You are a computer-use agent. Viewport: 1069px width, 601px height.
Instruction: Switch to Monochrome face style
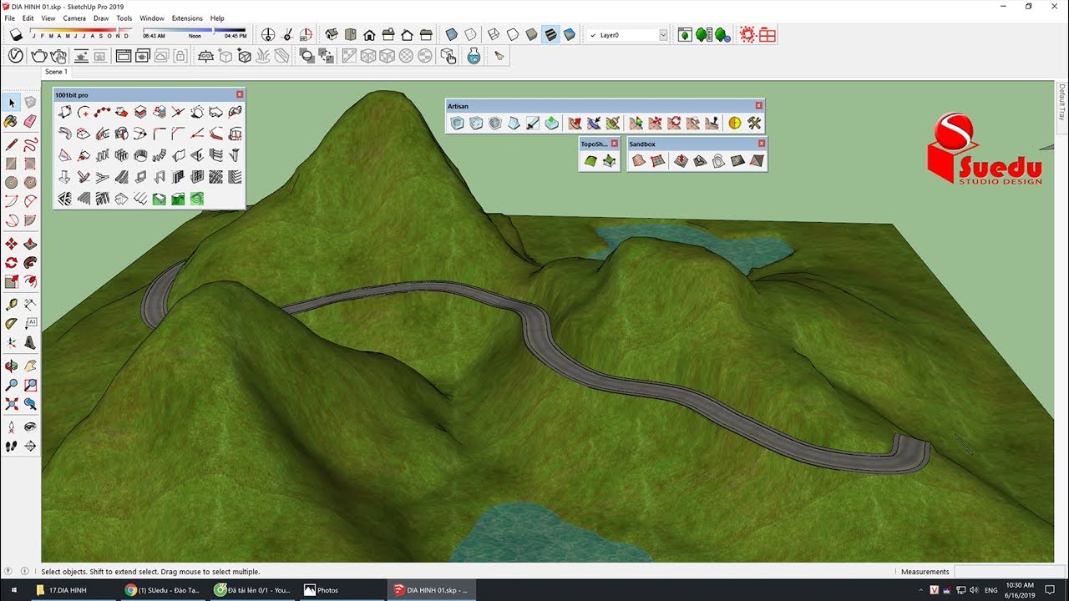pos(570,35)
